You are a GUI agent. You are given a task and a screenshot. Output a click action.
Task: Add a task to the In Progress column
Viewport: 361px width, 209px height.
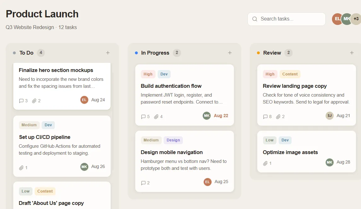point(230,53)
